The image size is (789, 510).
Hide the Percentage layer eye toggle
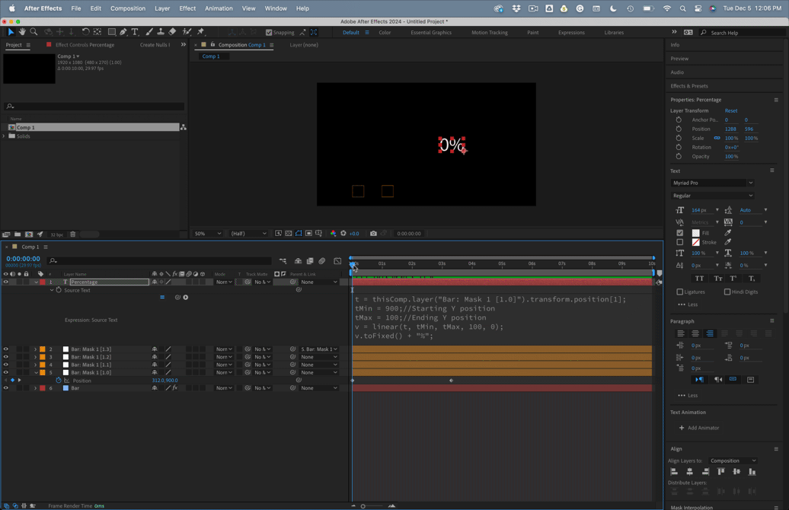[x=5, y=282]
